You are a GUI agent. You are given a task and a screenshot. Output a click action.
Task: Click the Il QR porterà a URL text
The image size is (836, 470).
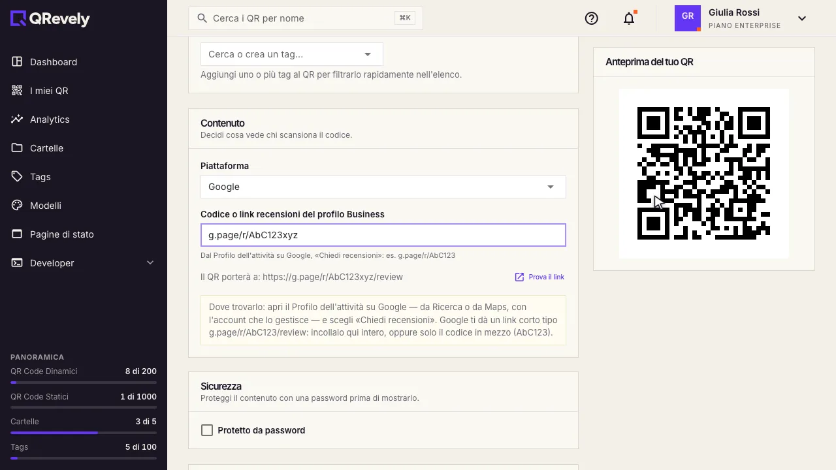click(302, 277)
